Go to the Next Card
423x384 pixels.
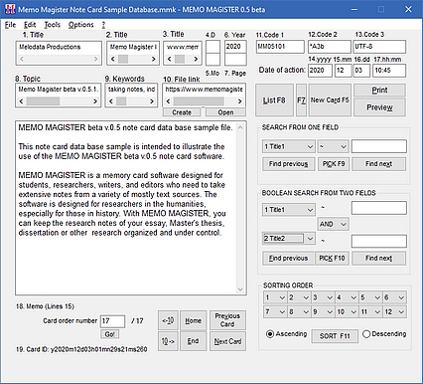(227, 341)
